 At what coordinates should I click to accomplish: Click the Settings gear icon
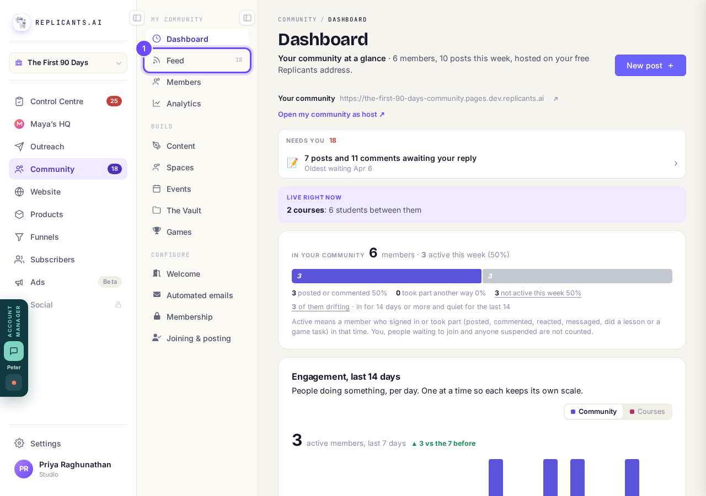pyautogui.click(x=19, y=443)
